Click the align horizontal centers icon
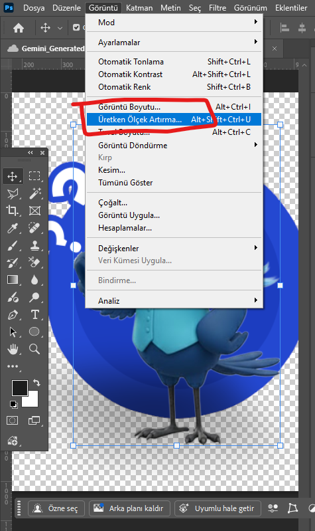Screen dimensions: 315x531 click(x=302, y=28)
